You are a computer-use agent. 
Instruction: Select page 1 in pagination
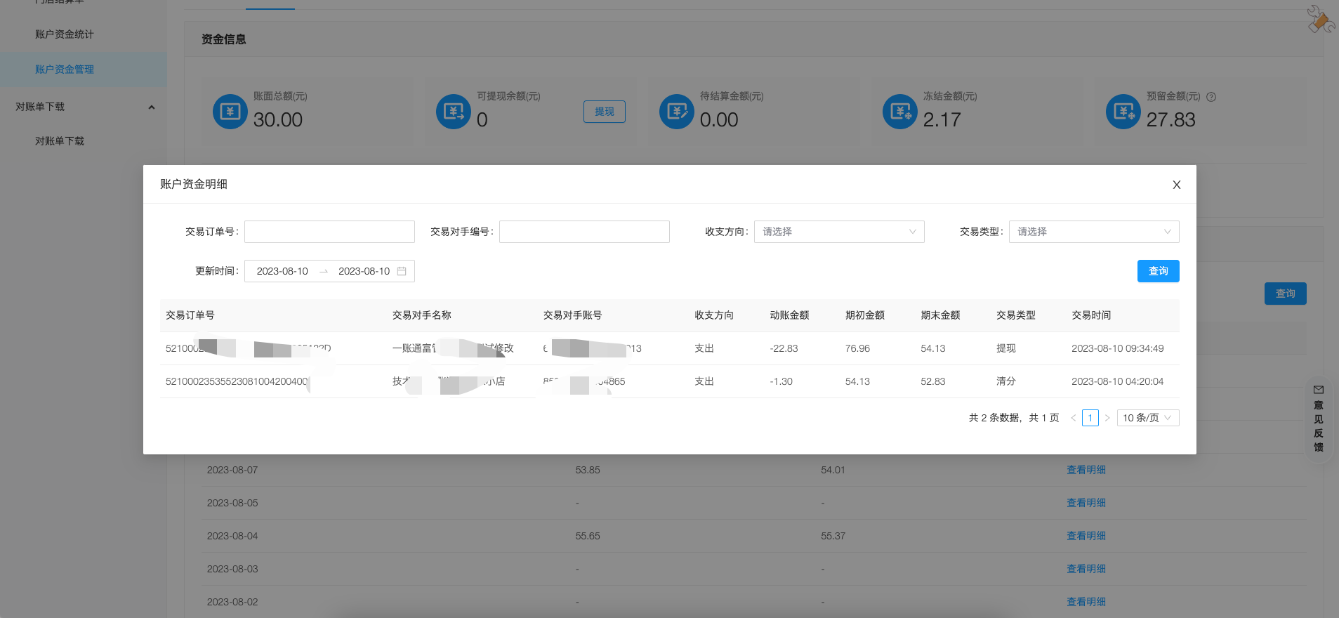point(1090,418)
